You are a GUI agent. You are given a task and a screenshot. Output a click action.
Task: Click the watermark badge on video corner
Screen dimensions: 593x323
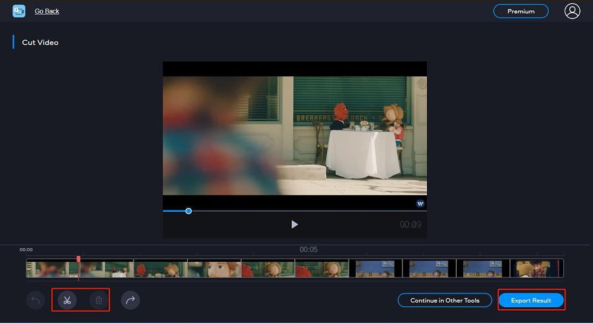pos(420,204)
